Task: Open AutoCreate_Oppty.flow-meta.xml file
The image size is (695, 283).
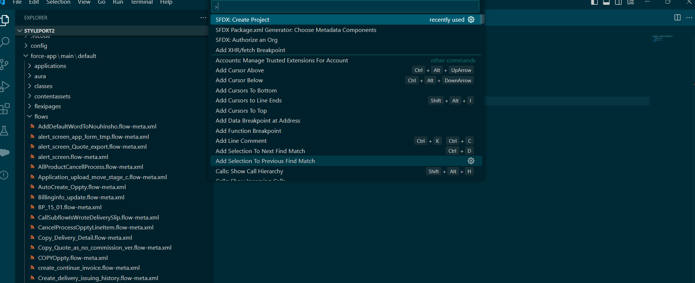Action: click(82, 187)
